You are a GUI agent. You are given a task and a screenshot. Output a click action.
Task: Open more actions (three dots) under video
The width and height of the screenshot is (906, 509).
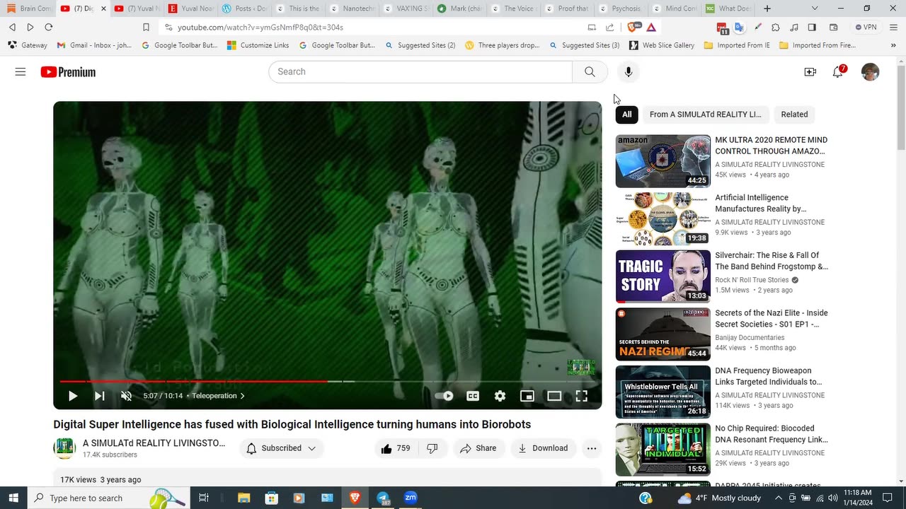coord(592,448)
